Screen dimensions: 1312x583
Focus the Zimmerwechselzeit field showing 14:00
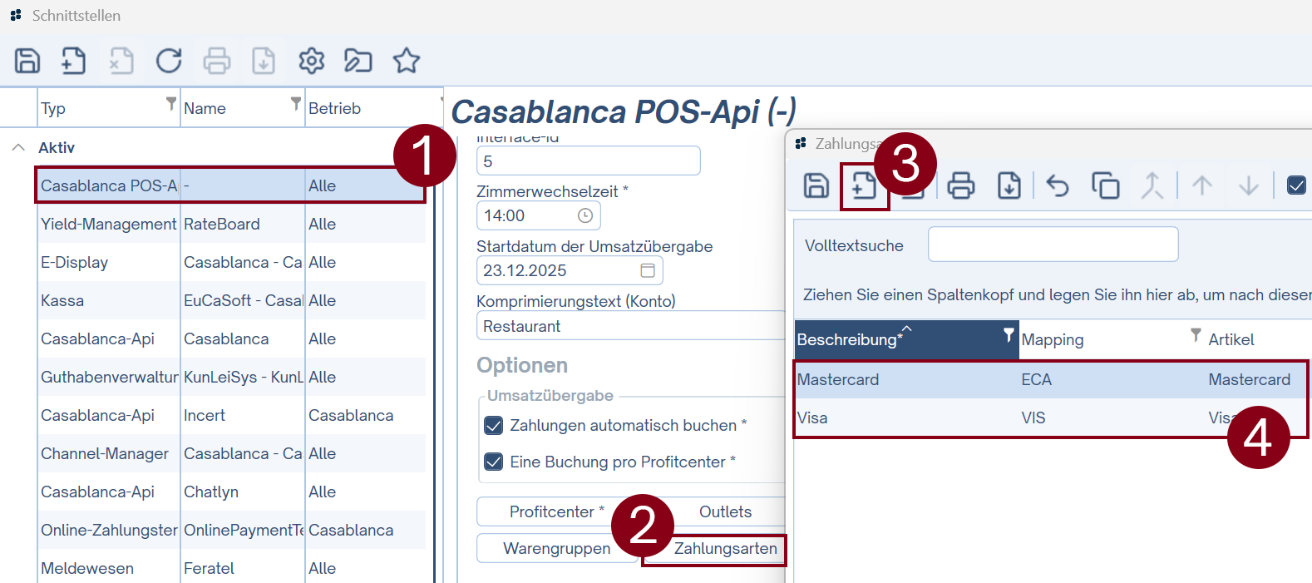pyautogui.click(x=538, y=215)
